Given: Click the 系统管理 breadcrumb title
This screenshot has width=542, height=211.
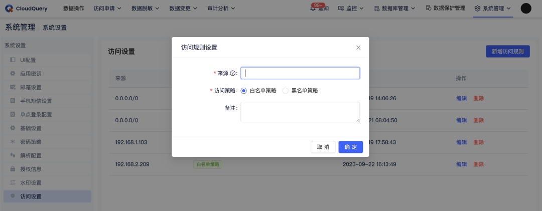Looking at the screenshot, I should [20, 27].
